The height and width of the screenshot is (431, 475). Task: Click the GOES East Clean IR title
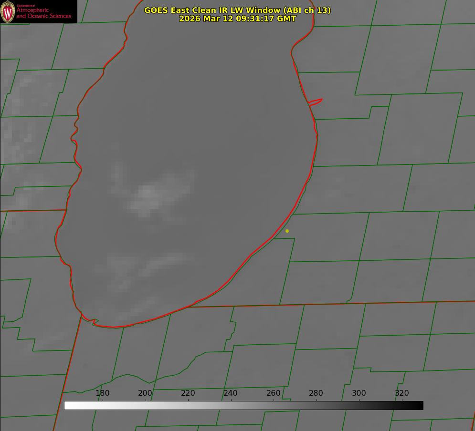click(x=238, y=10)
